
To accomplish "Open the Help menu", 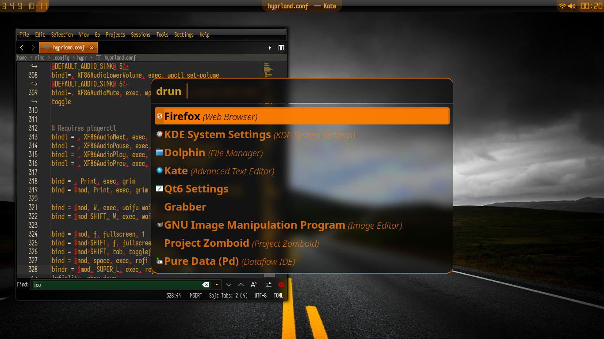I will [204, 34].
